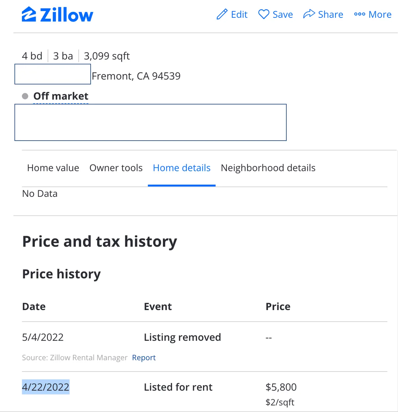
Task: Click the More text label
Action: click(380, 14)
